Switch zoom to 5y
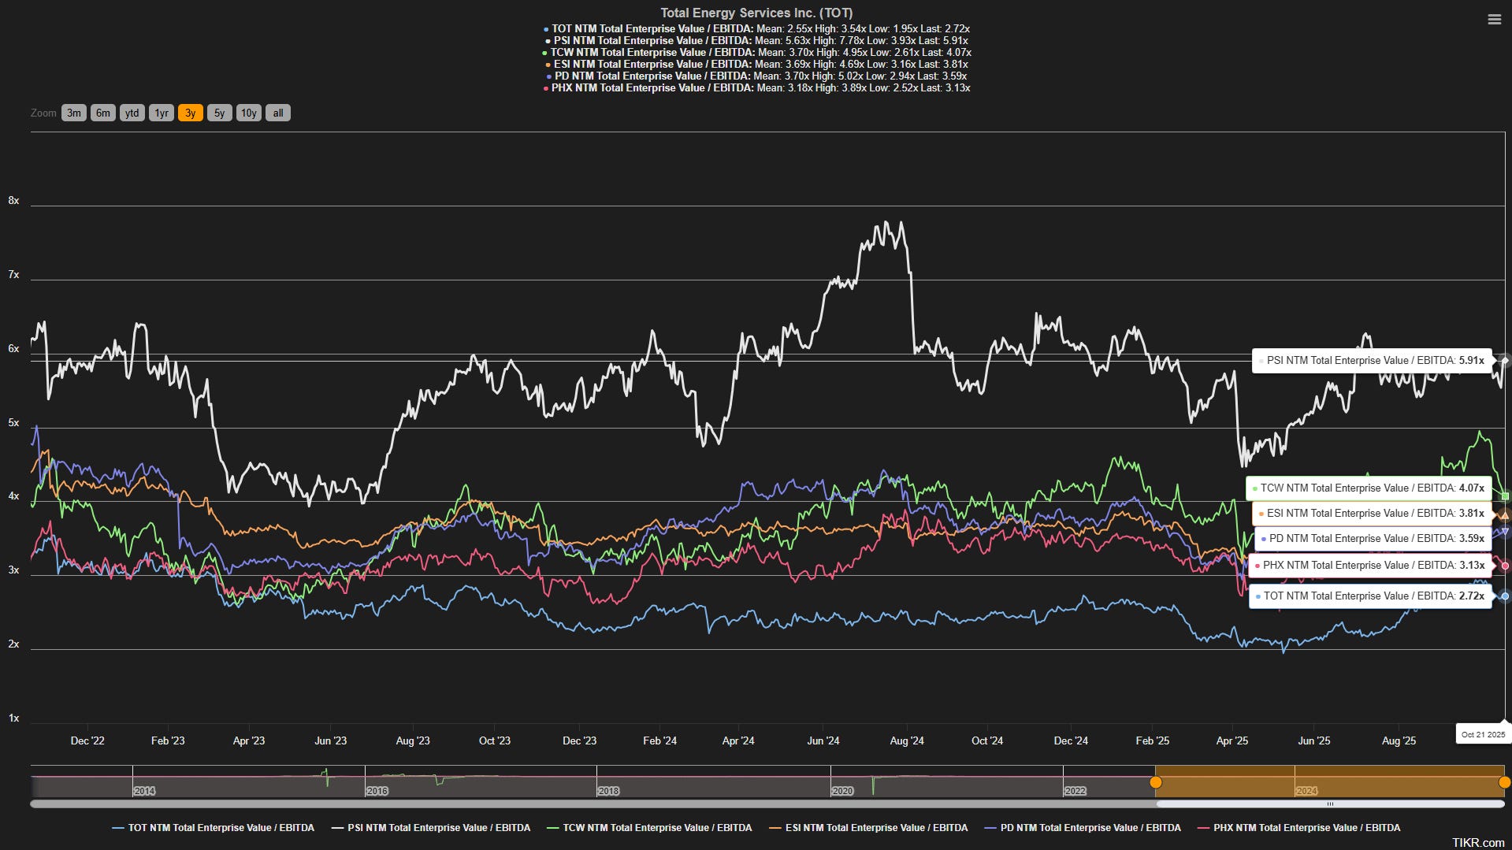 click(x=220, y=113)
